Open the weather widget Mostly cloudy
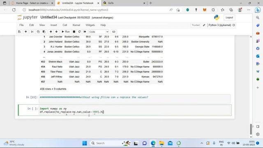Screen dimensions: 263x148 click(14, 143)
